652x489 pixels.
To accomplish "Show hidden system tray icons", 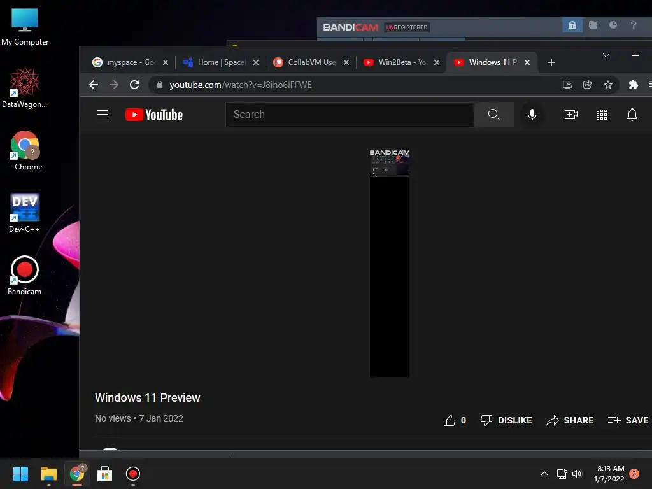I will pos(544,474).
